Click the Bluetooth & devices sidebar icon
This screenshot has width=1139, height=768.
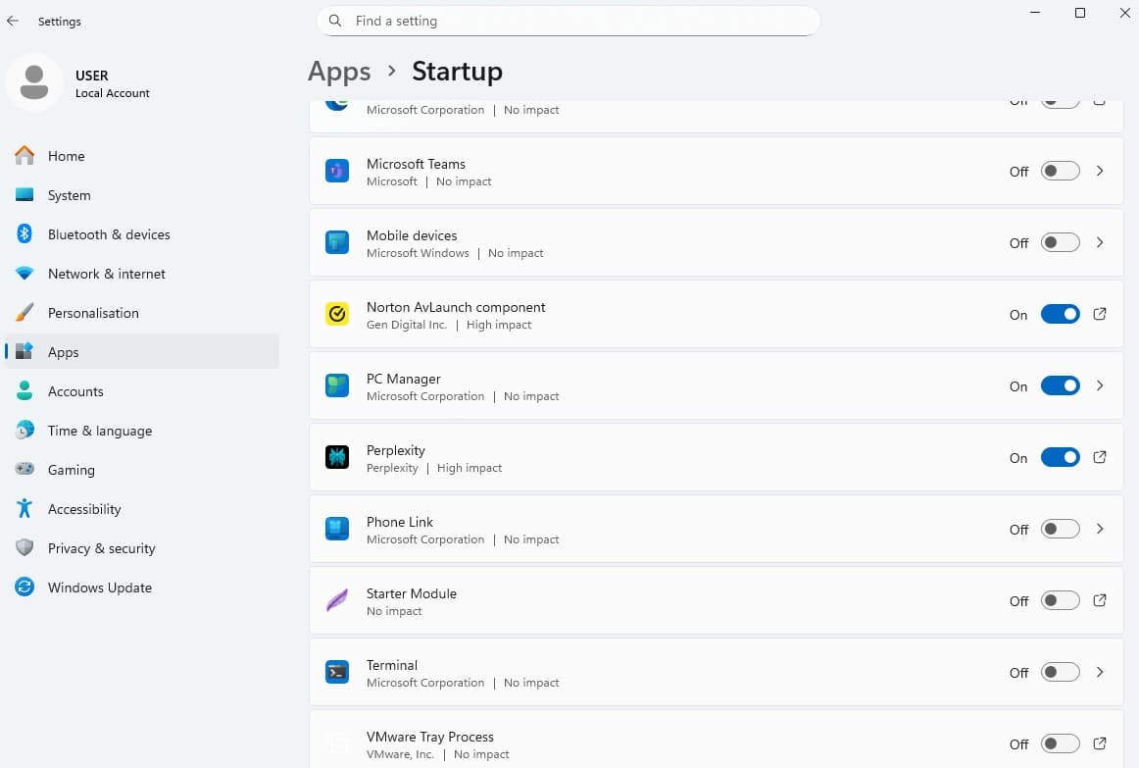click(25, 234)
